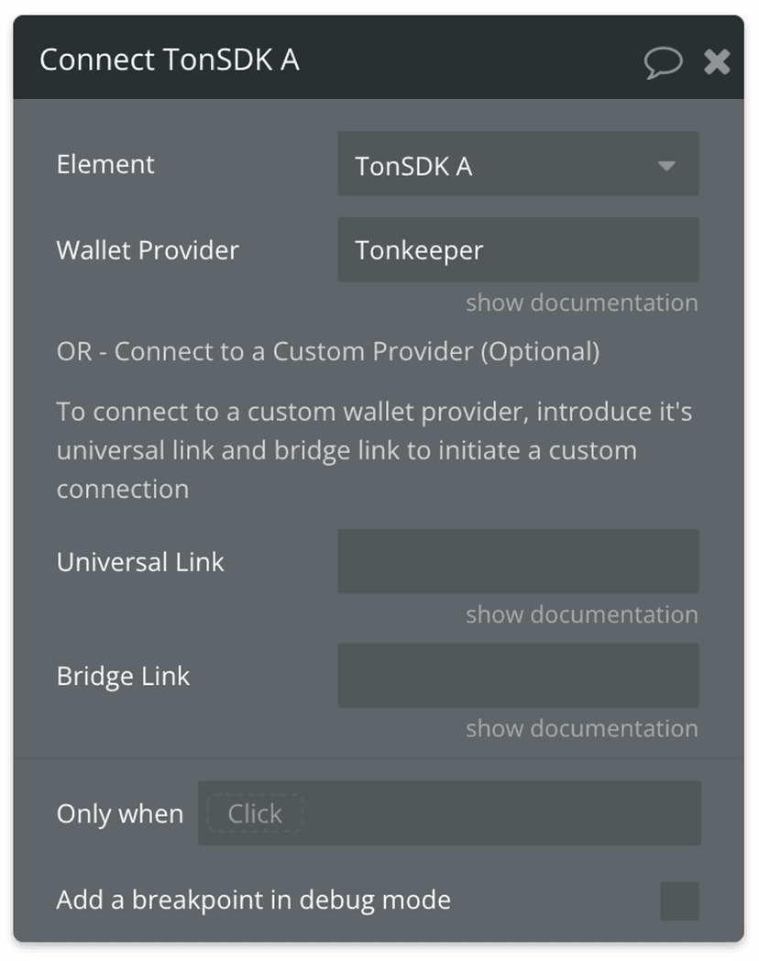Open the comment speech bubble icon

[663, 62]
